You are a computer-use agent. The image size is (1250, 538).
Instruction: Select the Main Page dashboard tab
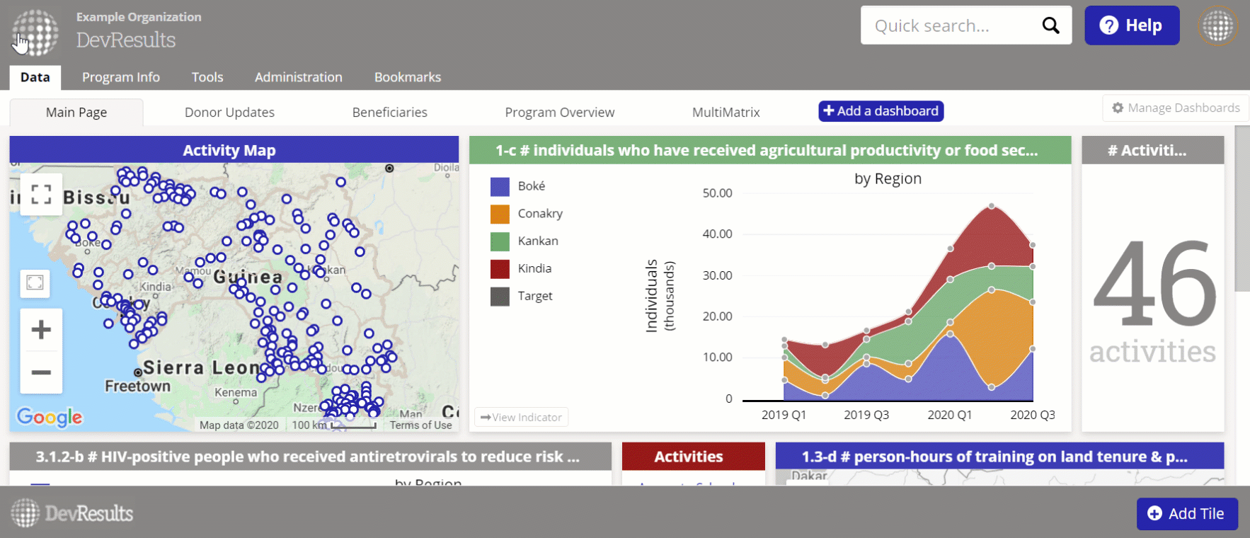[x=76, y=112]
